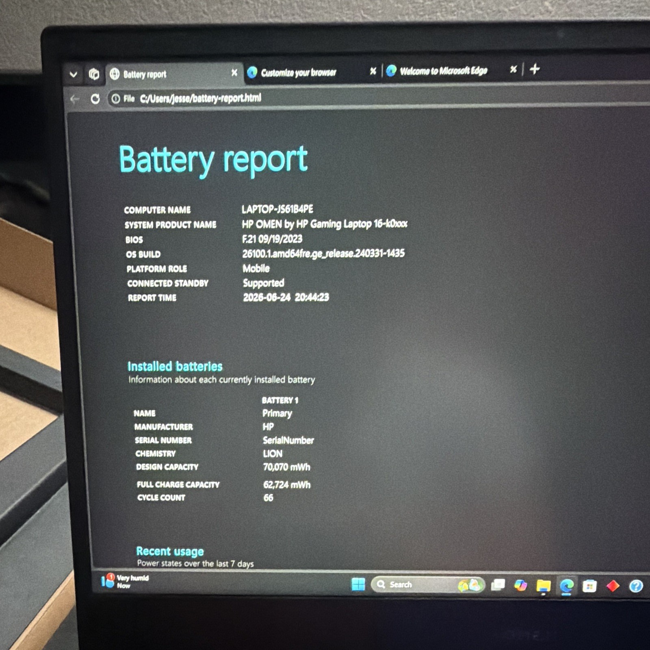View site info icon next to File
The width and height of the screenshot is (650, 650).
116,99
